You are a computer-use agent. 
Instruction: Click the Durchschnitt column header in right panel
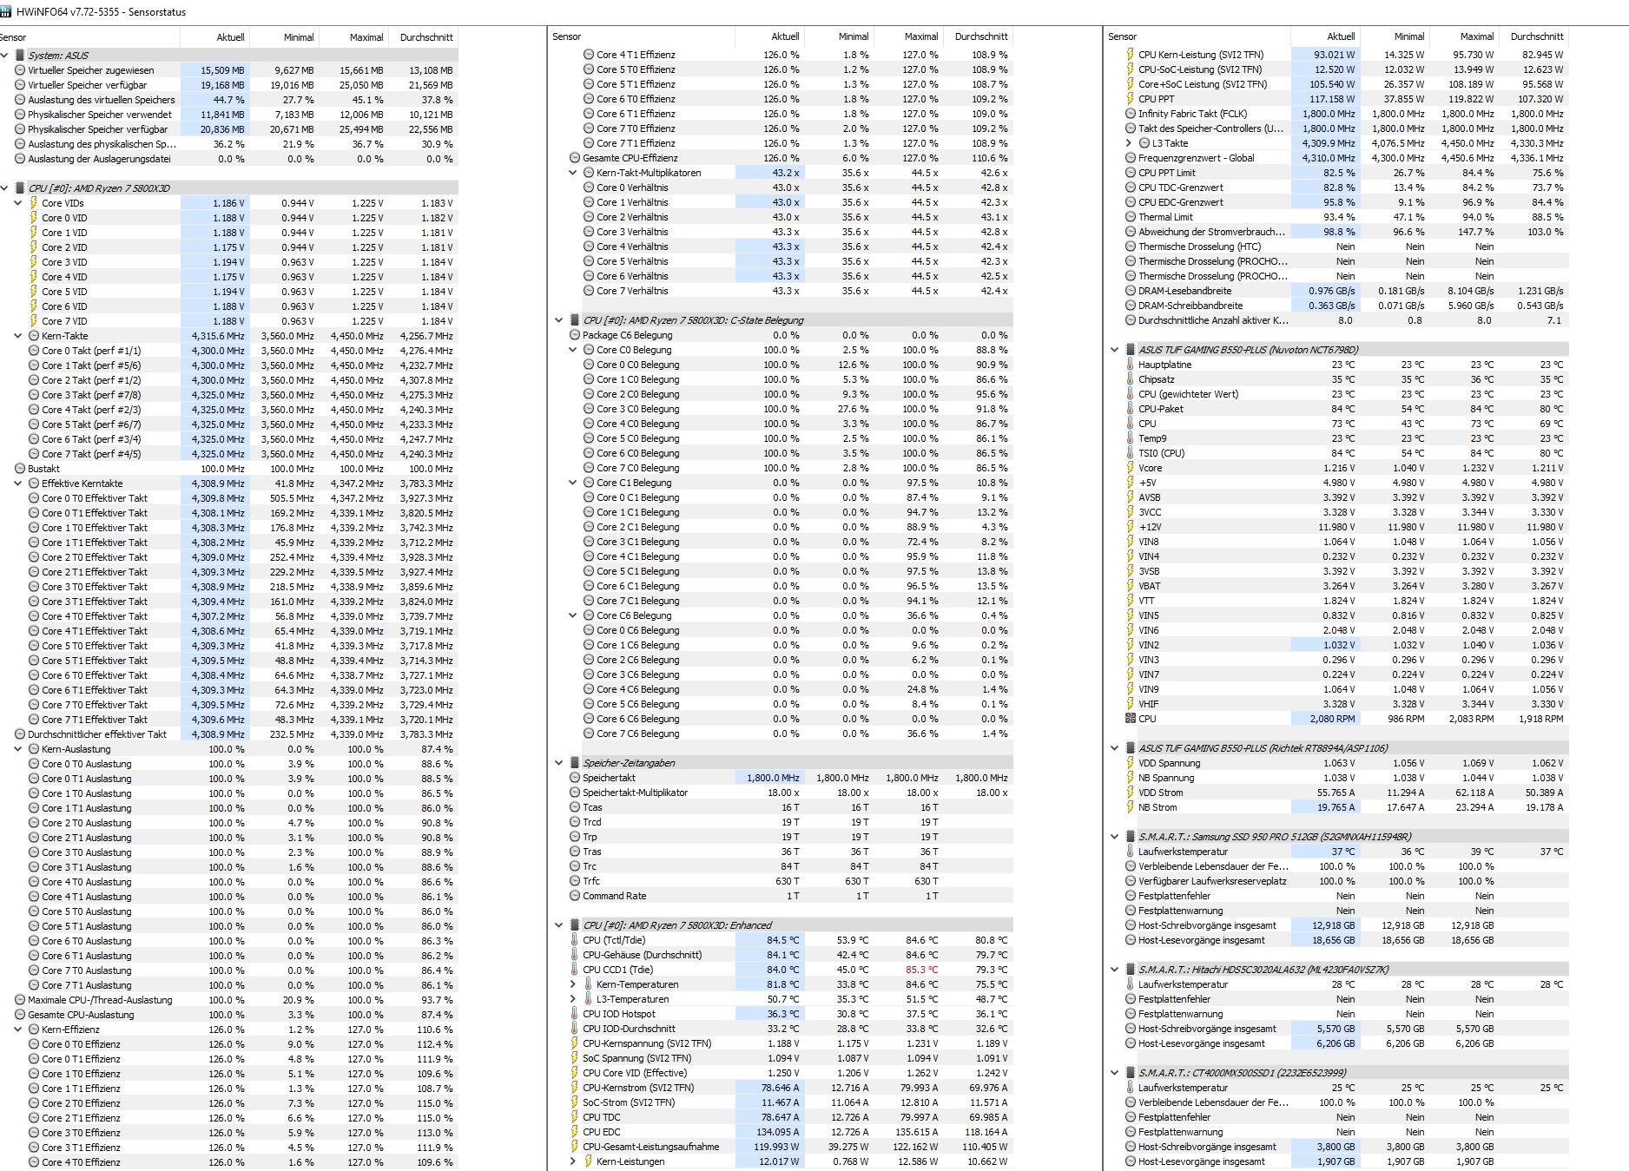1533,36
